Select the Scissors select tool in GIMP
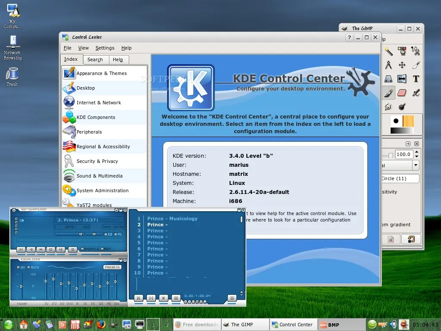The width and height of the screenshot is (441, 331). click(x=416, y=51)
